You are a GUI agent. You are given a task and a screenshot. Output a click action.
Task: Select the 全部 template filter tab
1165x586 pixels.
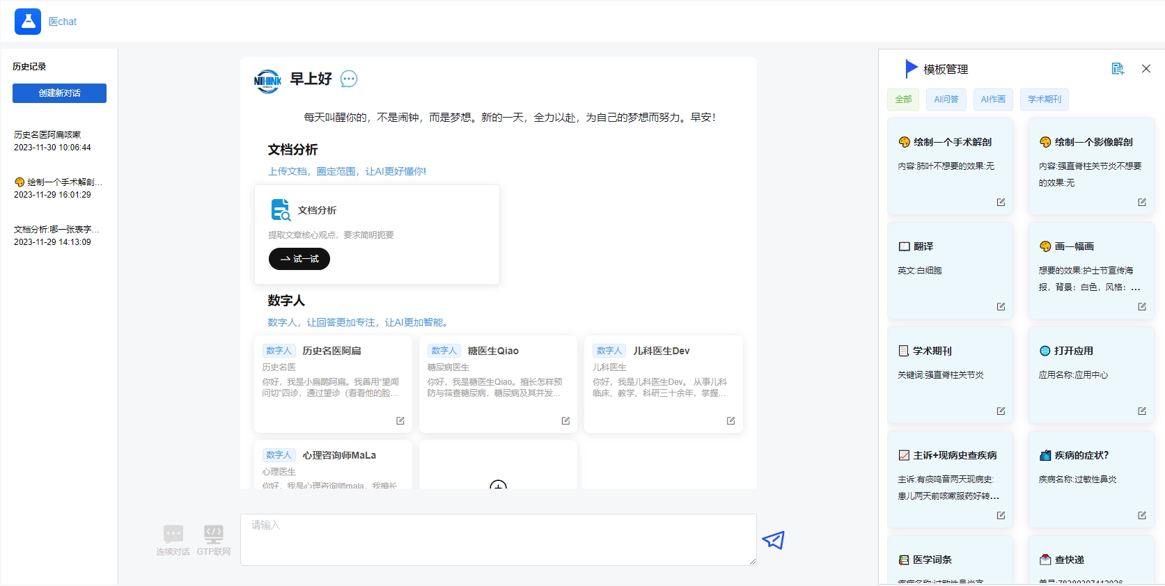coord(903,99)
